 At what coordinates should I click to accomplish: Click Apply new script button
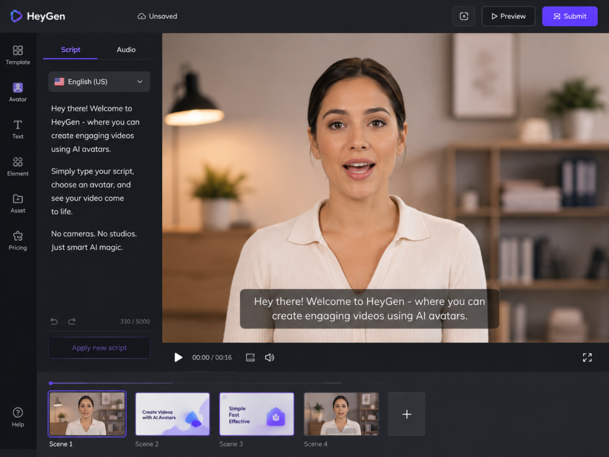click(99, 348)
